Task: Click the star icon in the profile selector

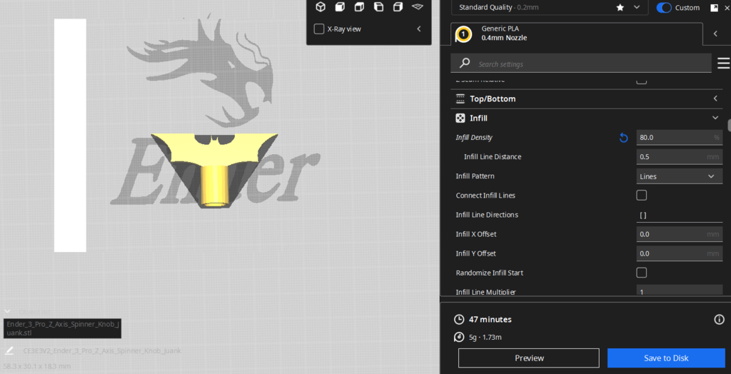Action: coord(620,7)
